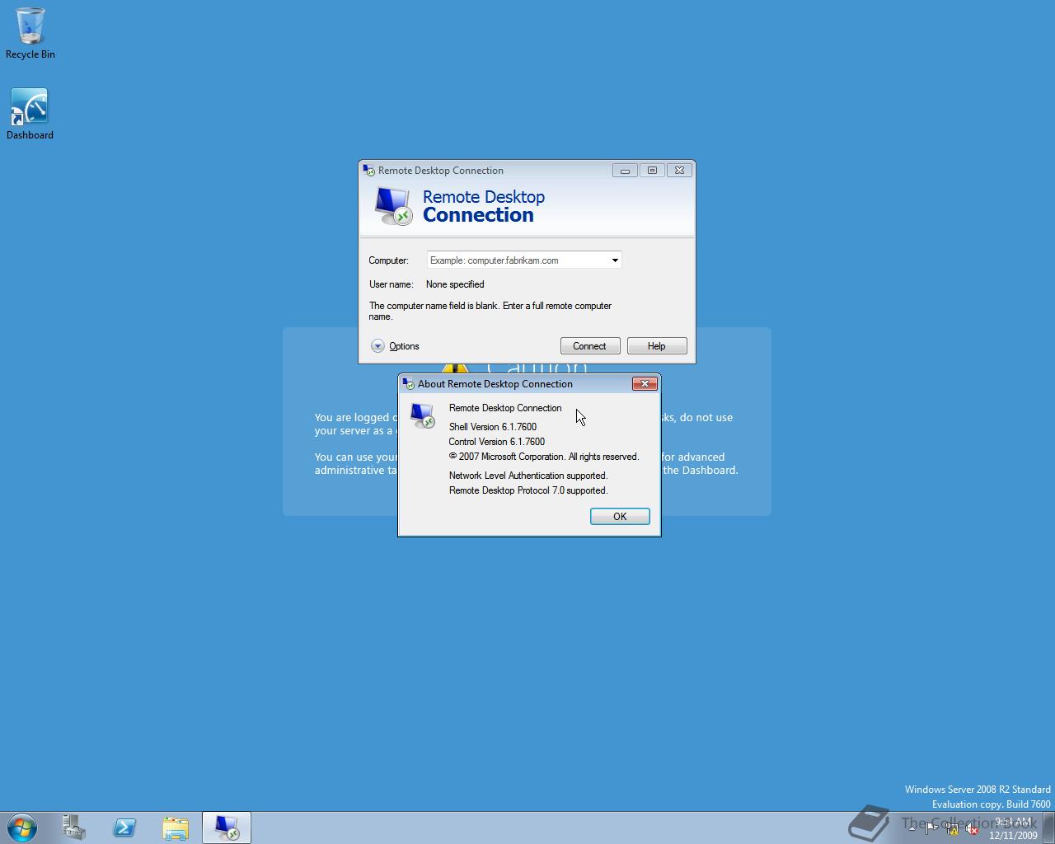Click 'Network Level Authentication supported.' text
1055x844 pixels.
[x=528, y=476]
